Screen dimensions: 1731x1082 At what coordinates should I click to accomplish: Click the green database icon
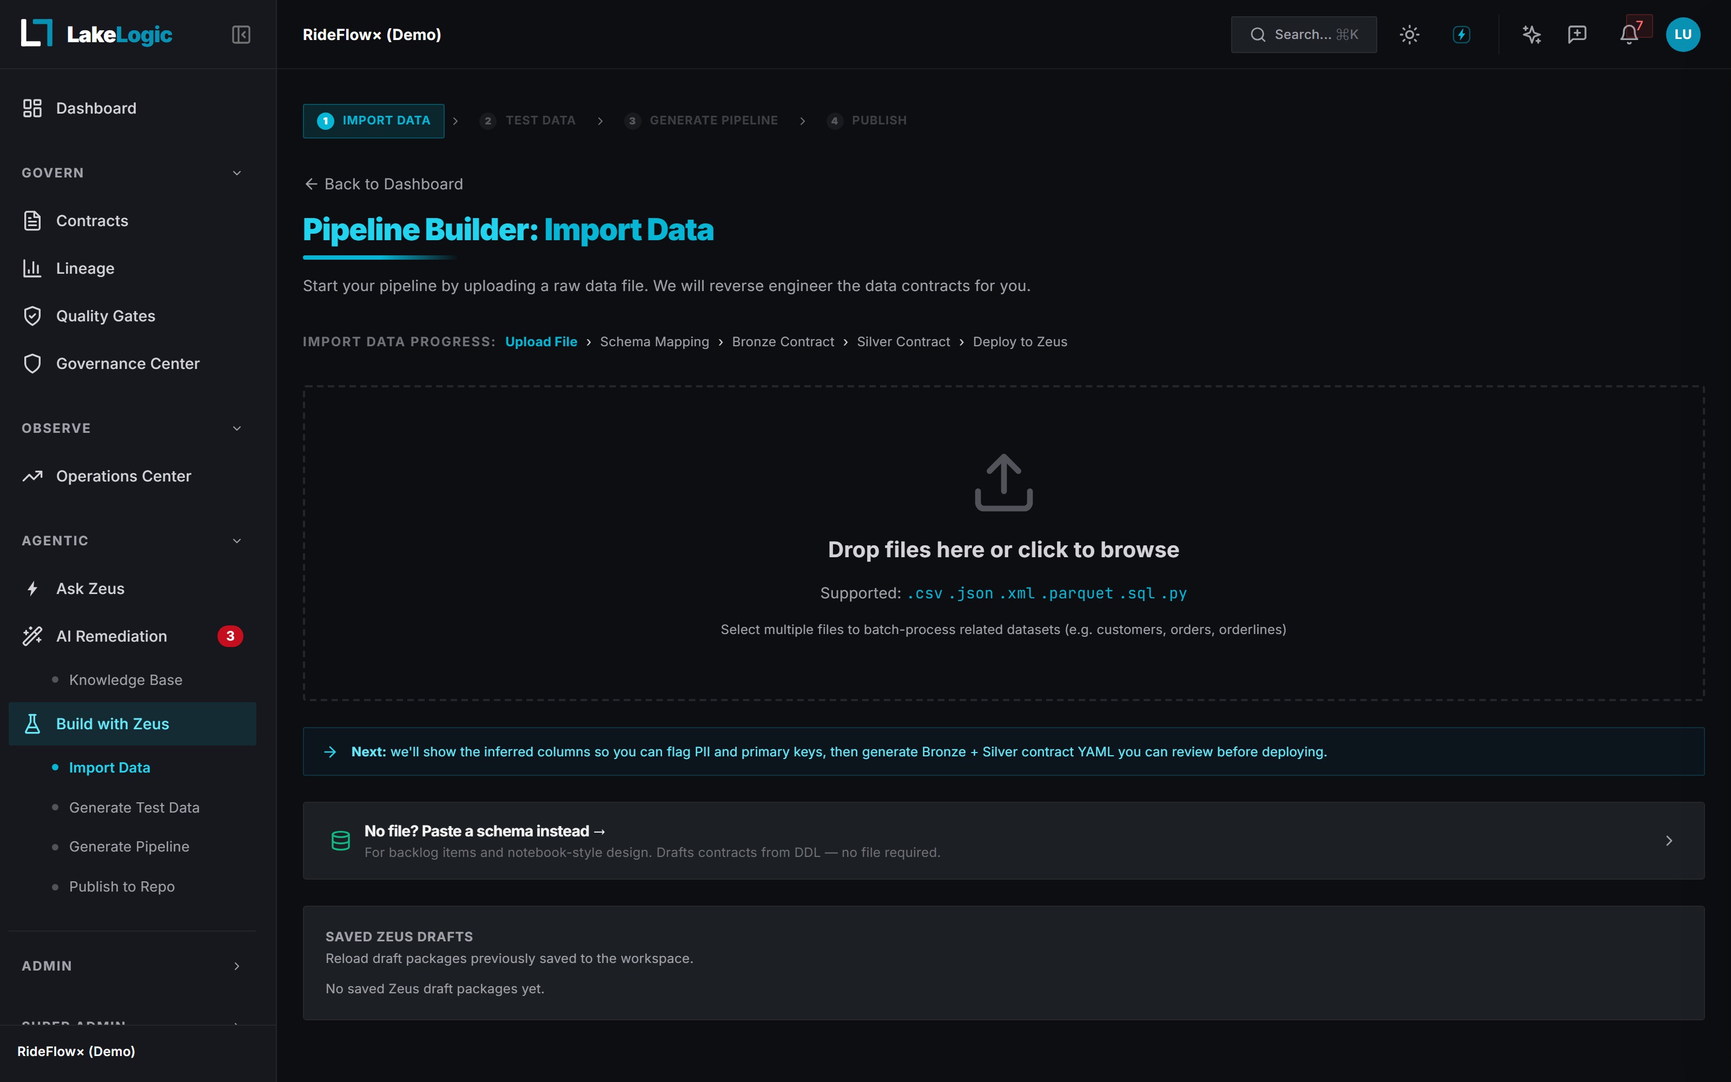click(x=340, y=840)
